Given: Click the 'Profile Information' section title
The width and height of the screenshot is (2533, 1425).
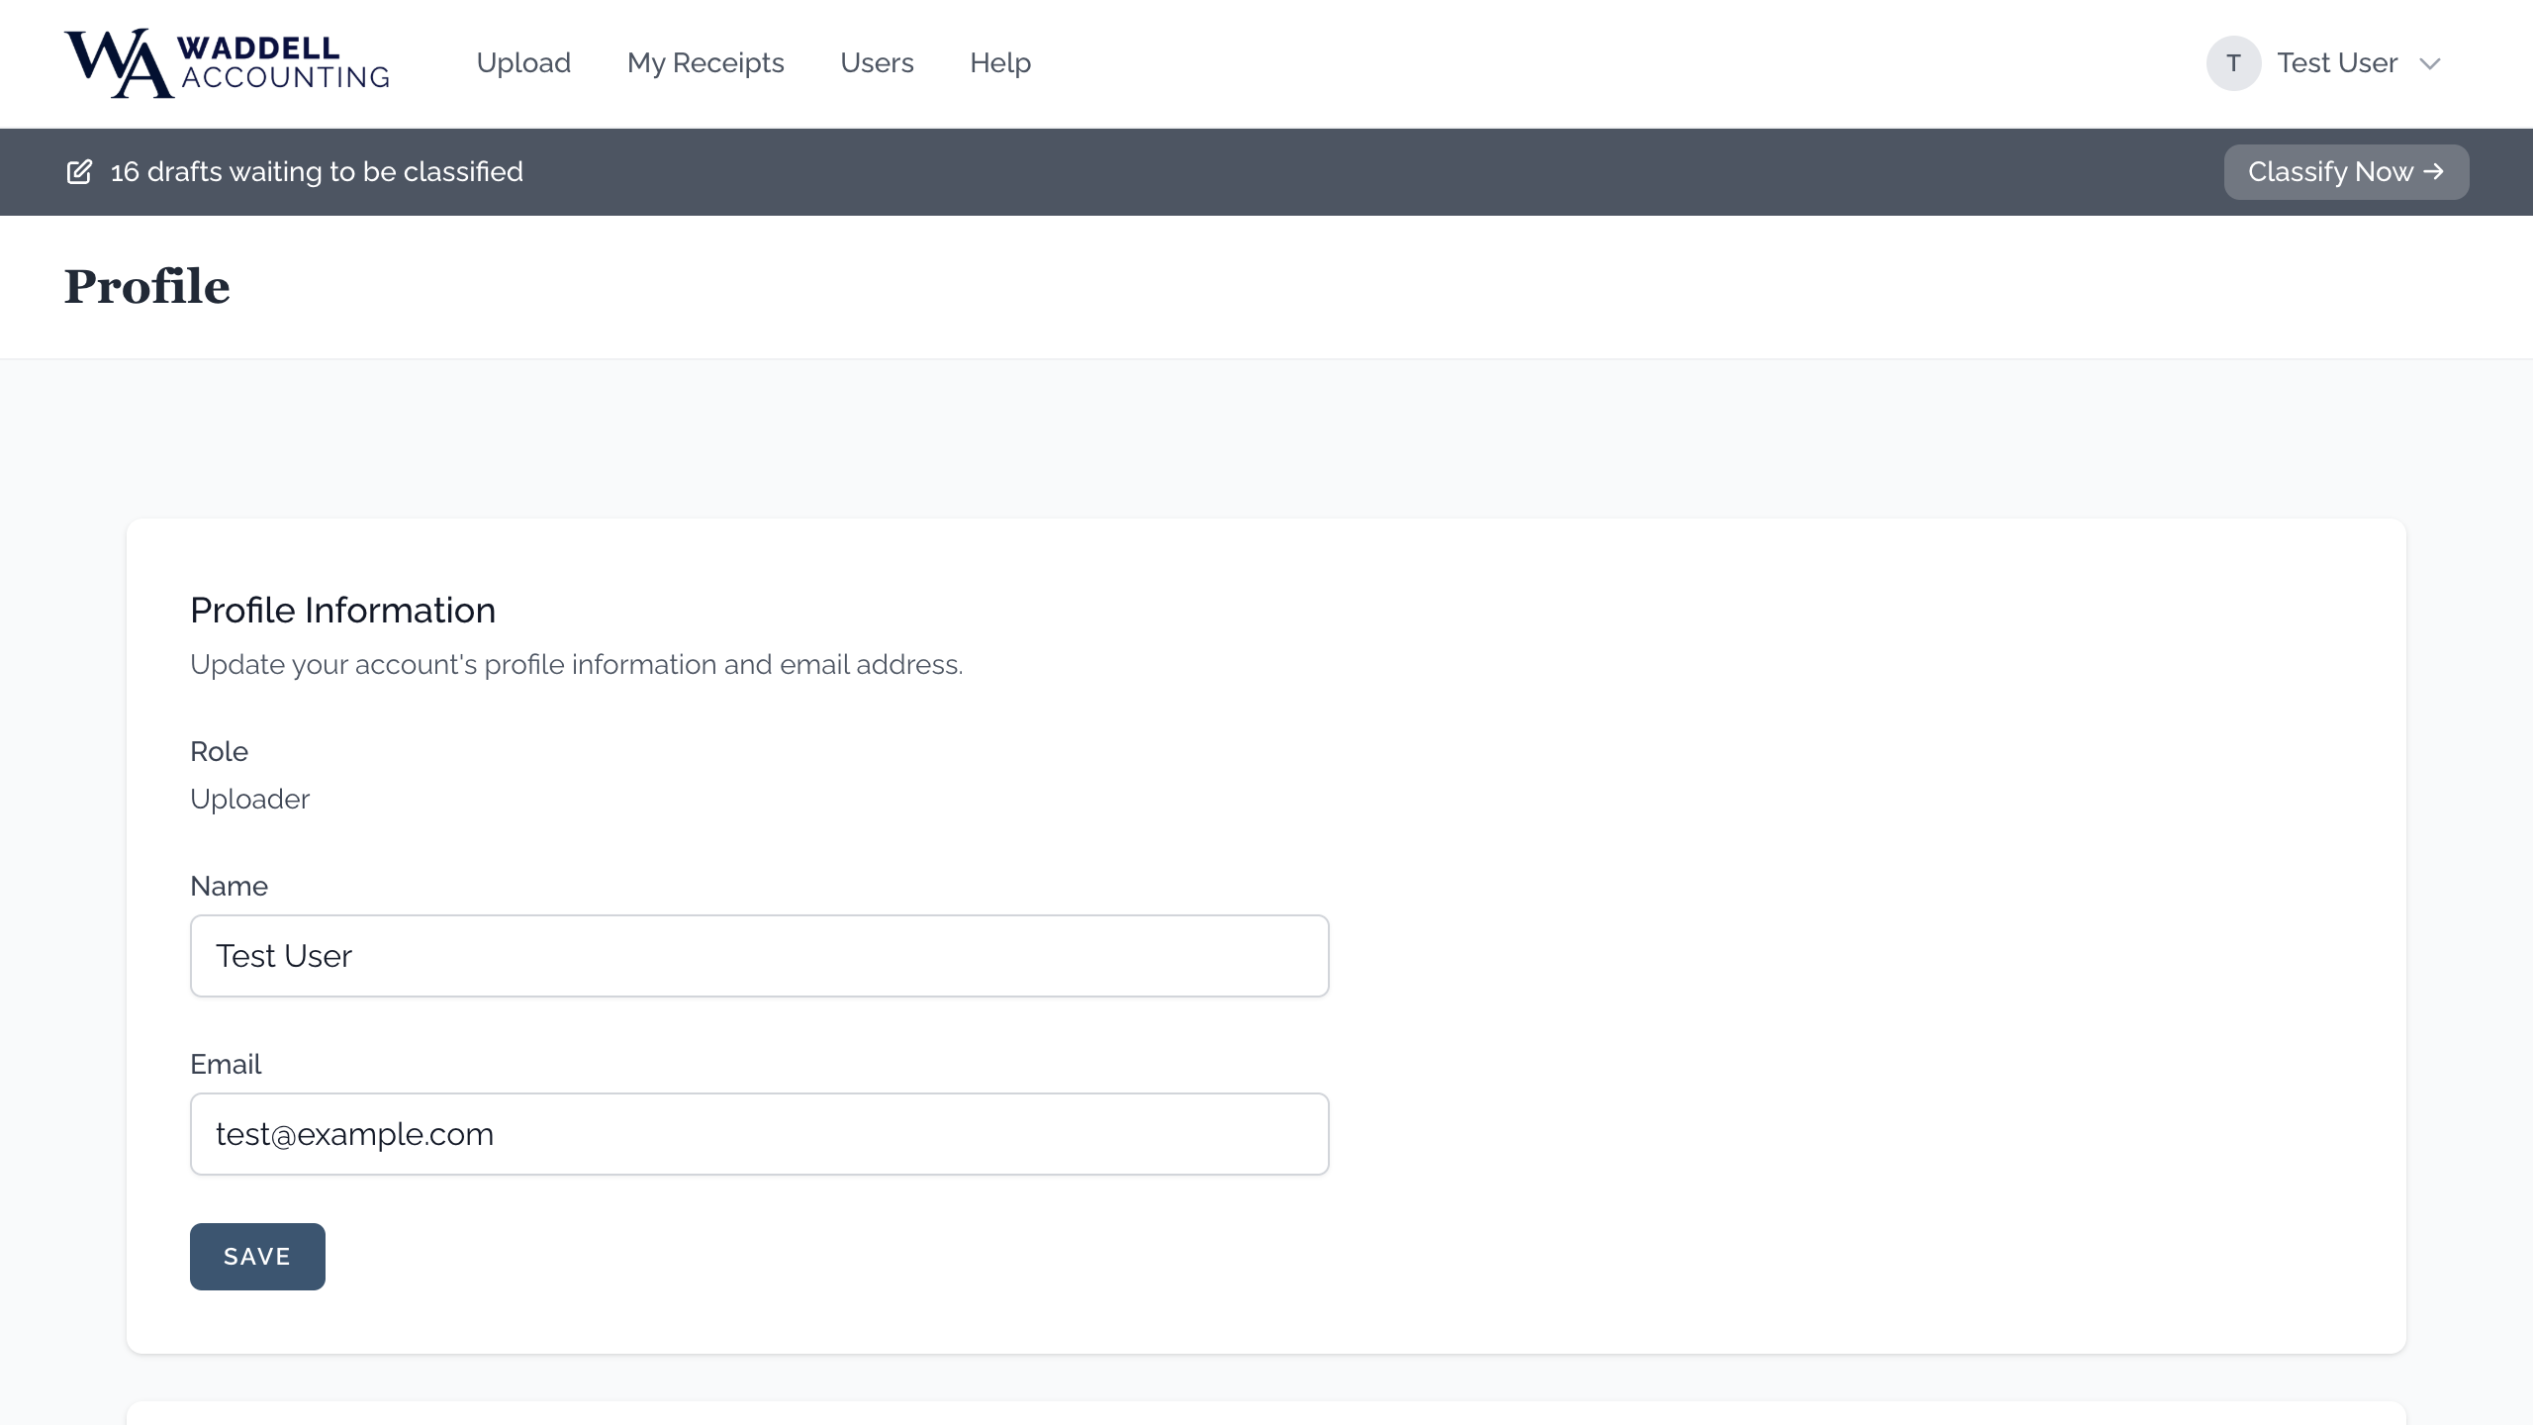Looking at the screenshot, I should 342,611.
